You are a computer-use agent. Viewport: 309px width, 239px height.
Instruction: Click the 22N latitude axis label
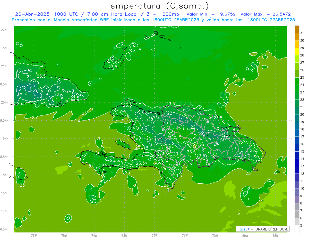coord(4,30)
